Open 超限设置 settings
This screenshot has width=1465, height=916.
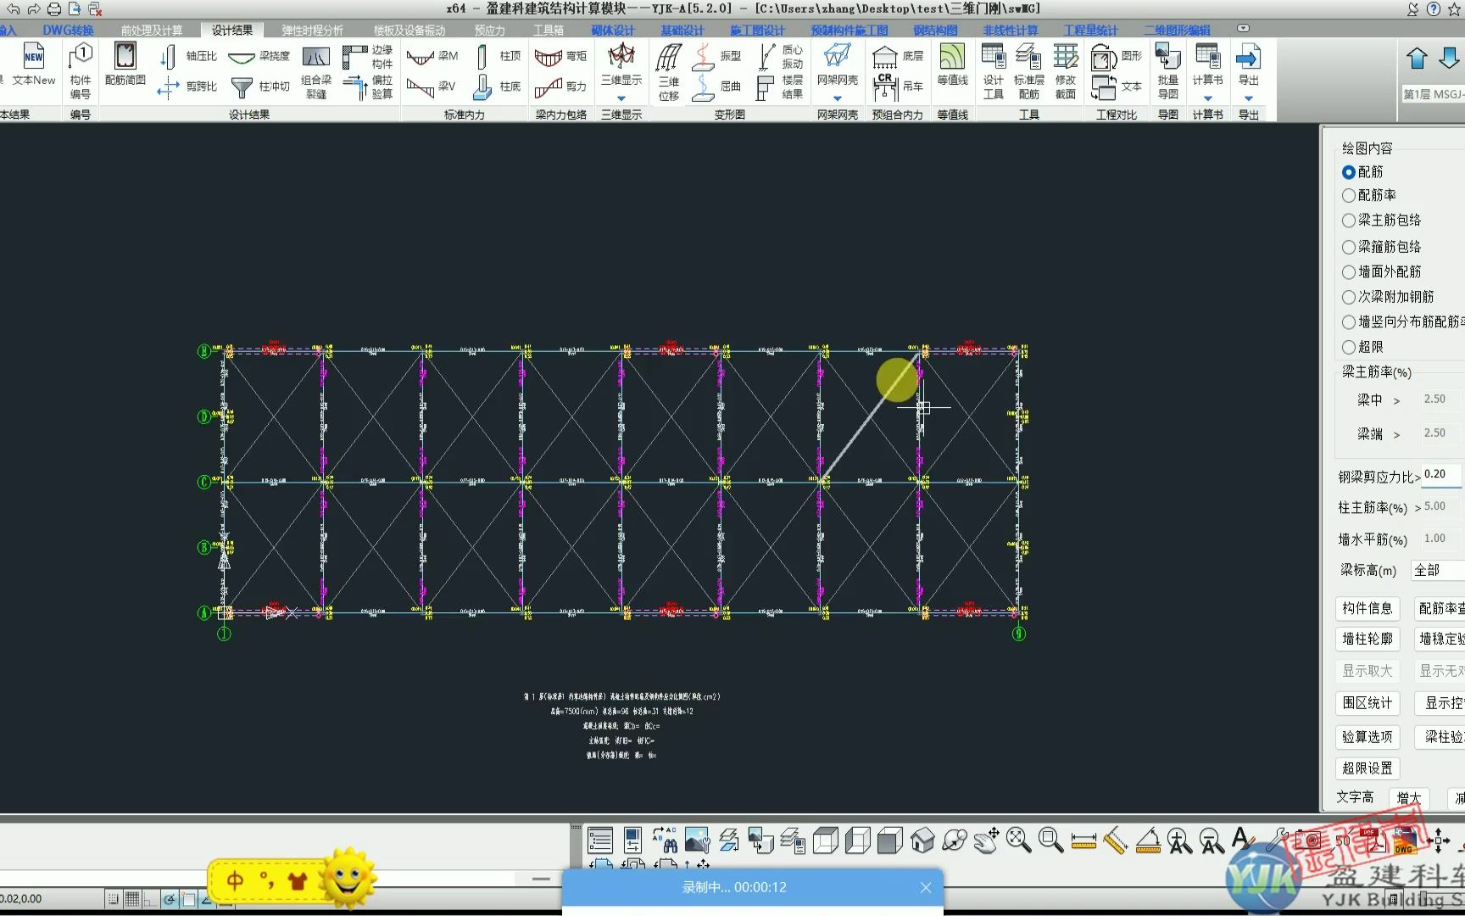(1368, 768)
